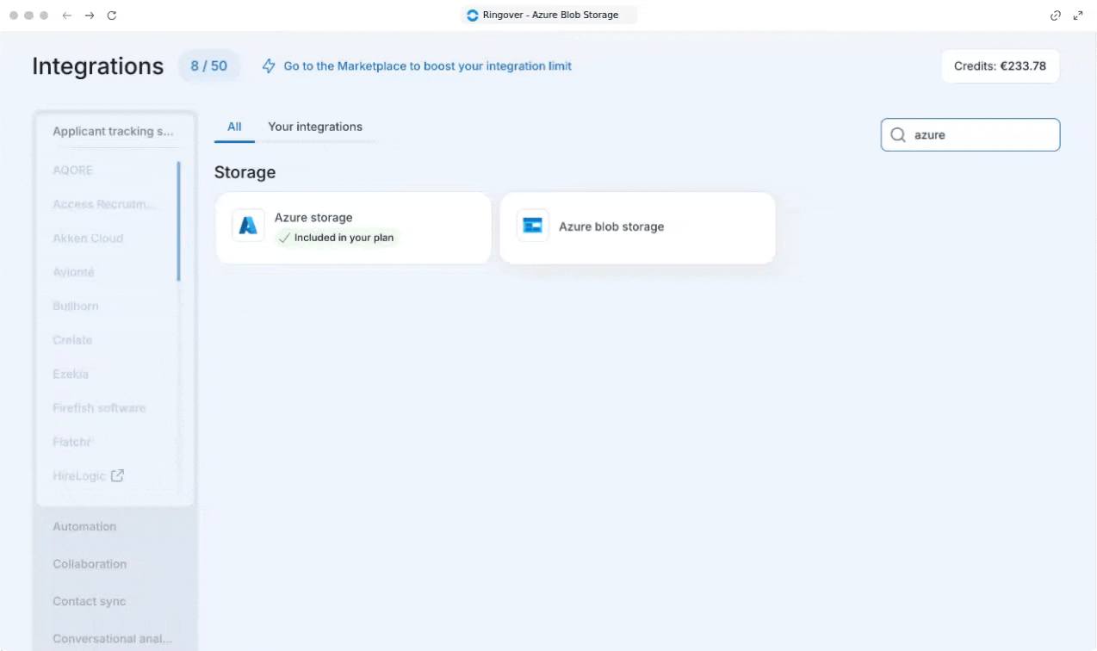Click the checkmark icon in plan badge

pos(284,238)
